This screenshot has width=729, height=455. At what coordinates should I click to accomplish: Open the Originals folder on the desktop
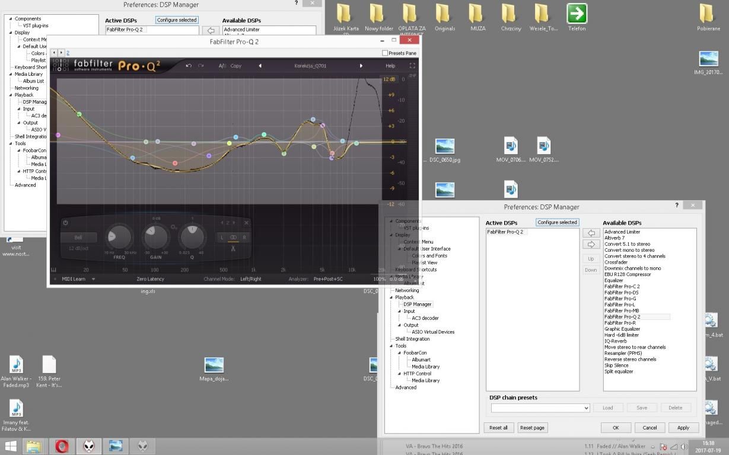(444, 17)
